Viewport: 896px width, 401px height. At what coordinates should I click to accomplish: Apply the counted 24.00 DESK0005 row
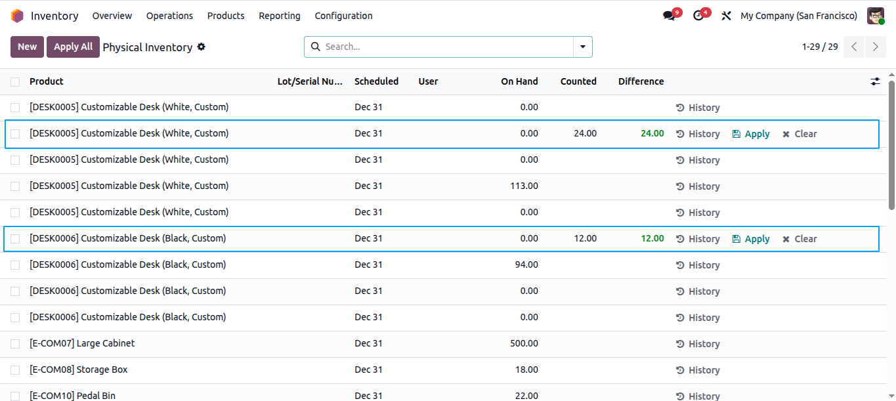(x=751, y=134)
